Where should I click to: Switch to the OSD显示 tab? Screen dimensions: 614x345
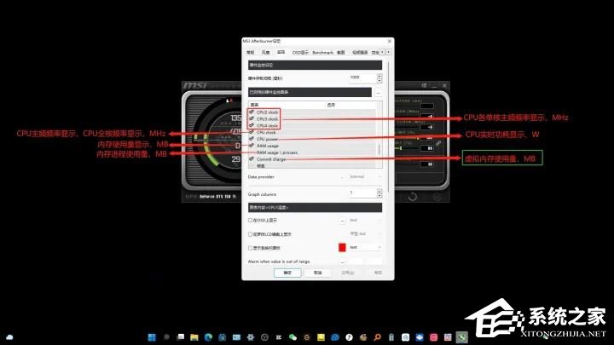(300, 53)
